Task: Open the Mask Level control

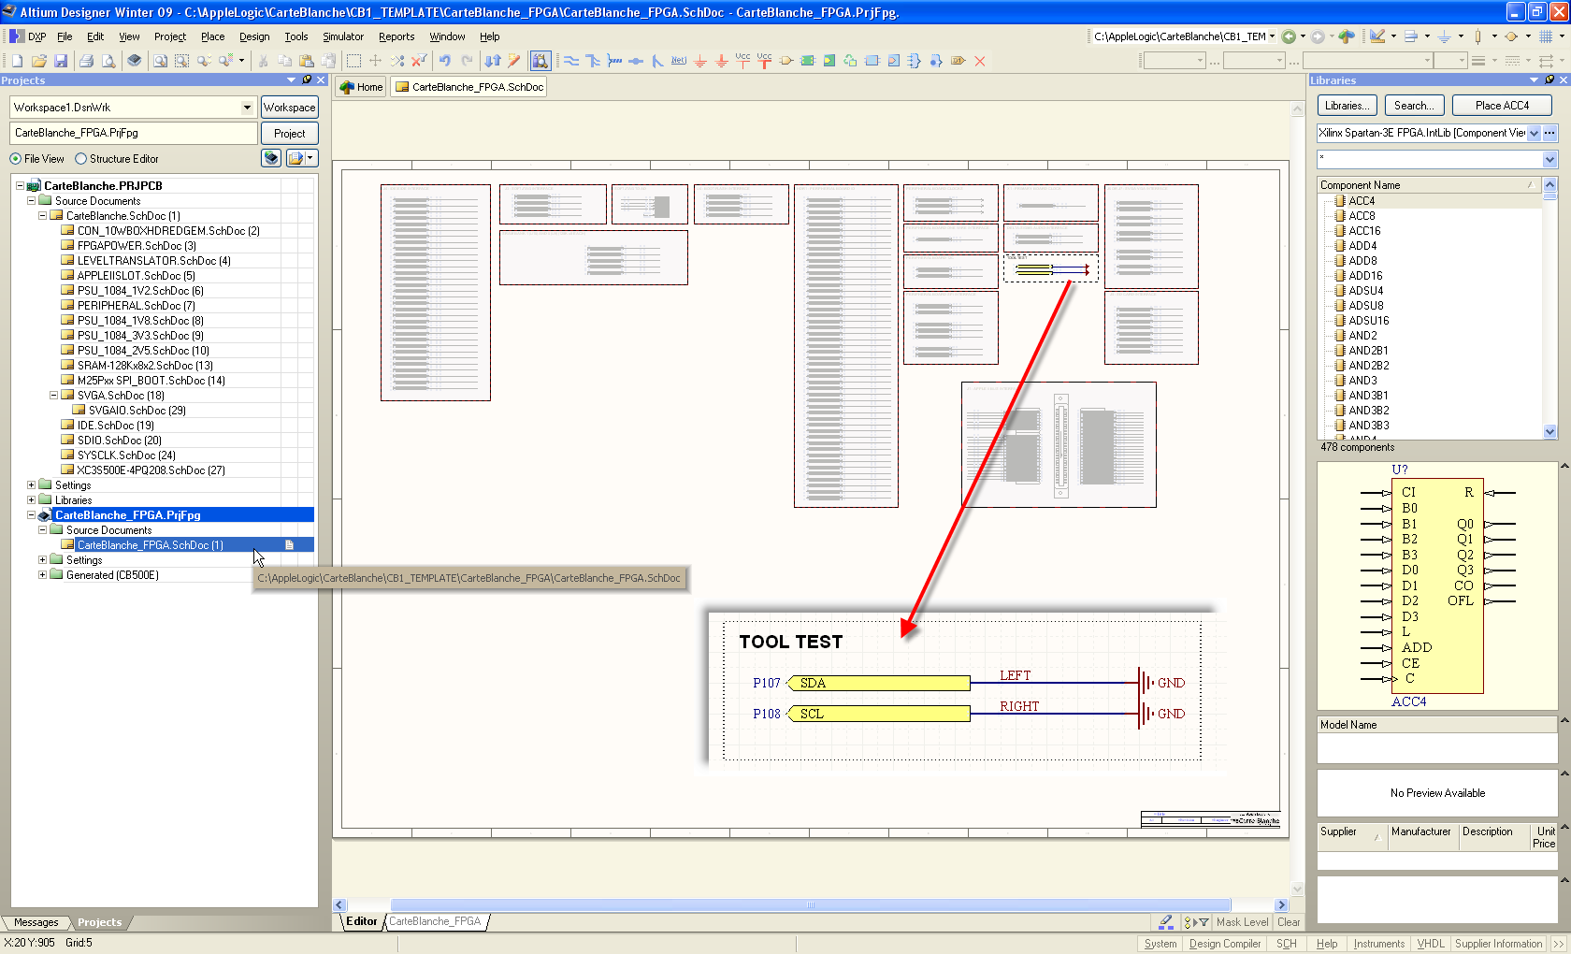Action: [1242, 922]
